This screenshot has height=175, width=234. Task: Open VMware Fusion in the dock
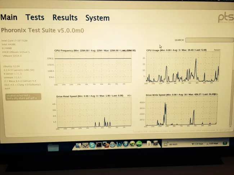click(x=105, y=144)
